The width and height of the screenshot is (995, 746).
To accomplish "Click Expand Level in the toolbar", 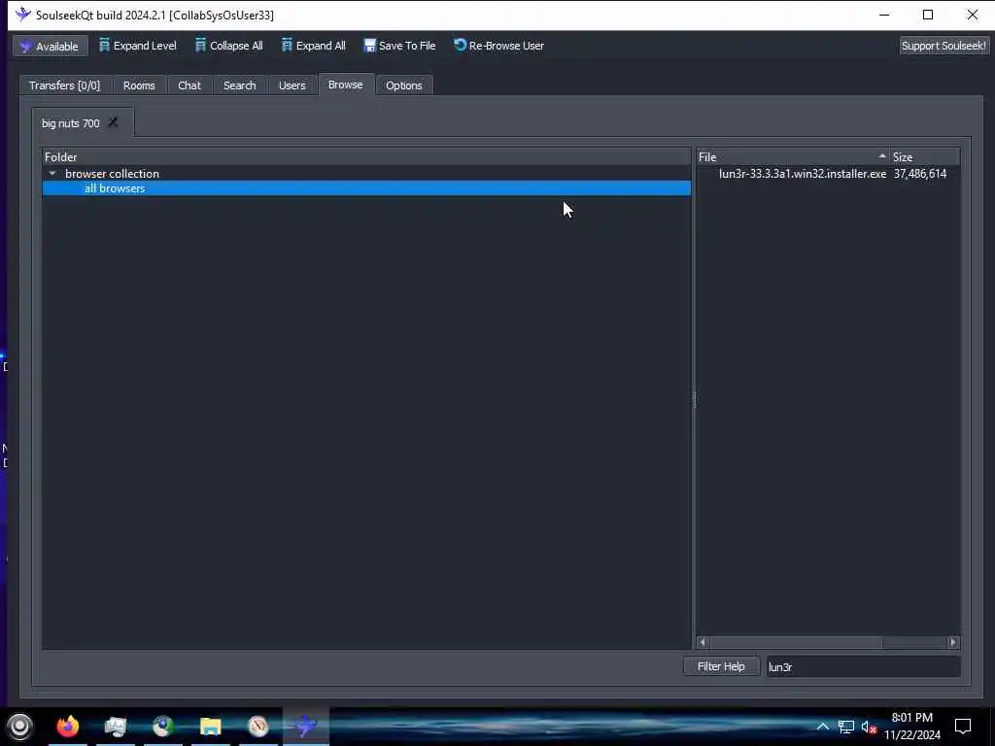I will point(138,46).
